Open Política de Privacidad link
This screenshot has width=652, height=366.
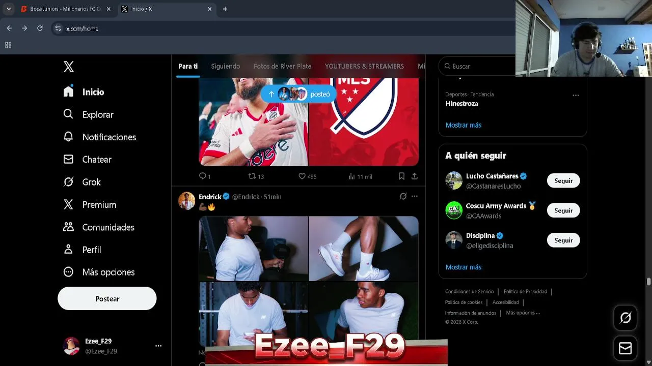525,291
